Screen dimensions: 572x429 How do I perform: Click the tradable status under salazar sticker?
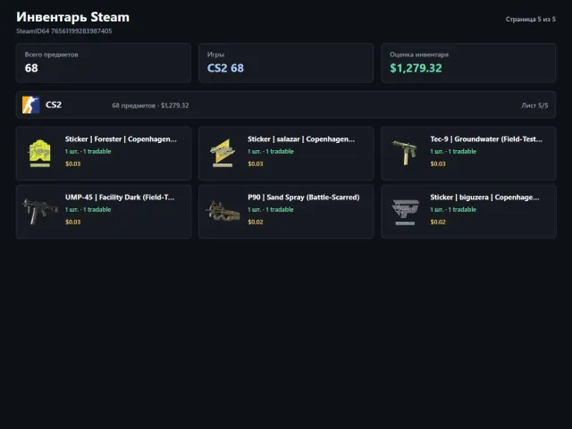click(x=270, y=151)
